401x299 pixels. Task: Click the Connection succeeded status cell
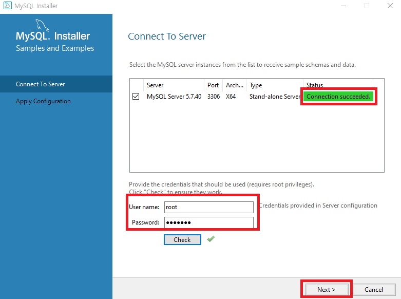pyautogui.click(x=338, y=97)
